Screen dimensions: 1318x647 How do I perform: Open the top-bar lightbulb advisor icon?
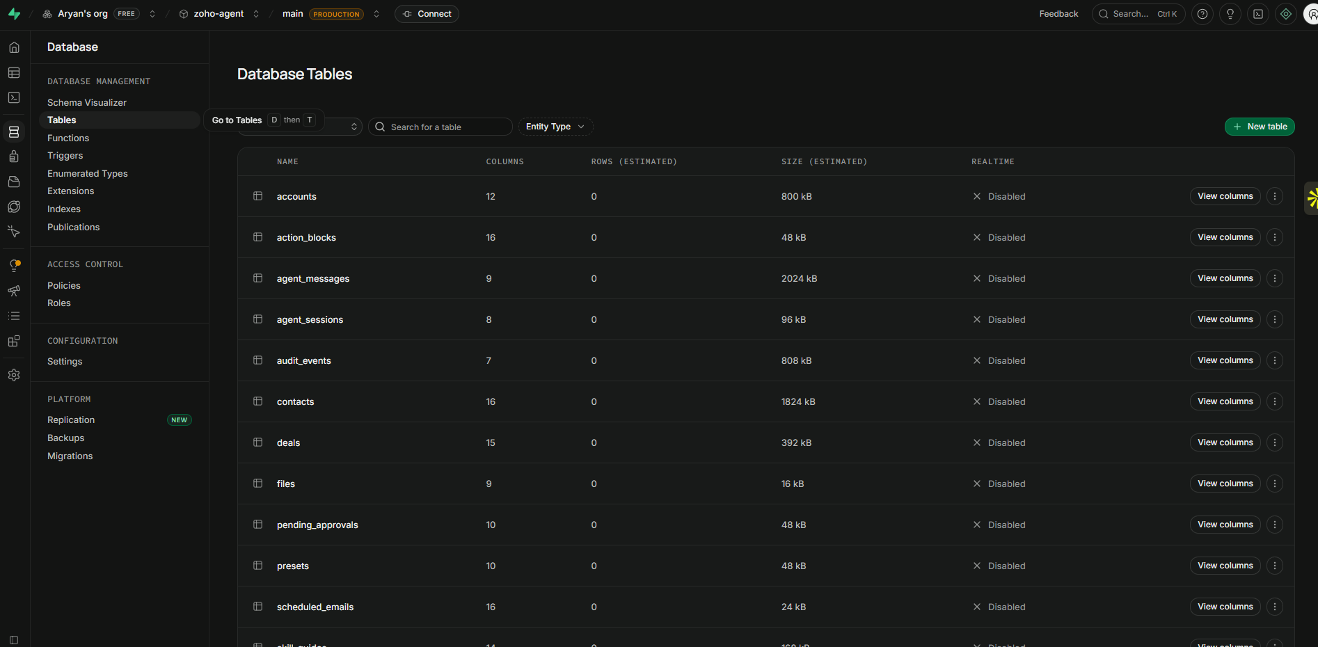[1230, 14]
